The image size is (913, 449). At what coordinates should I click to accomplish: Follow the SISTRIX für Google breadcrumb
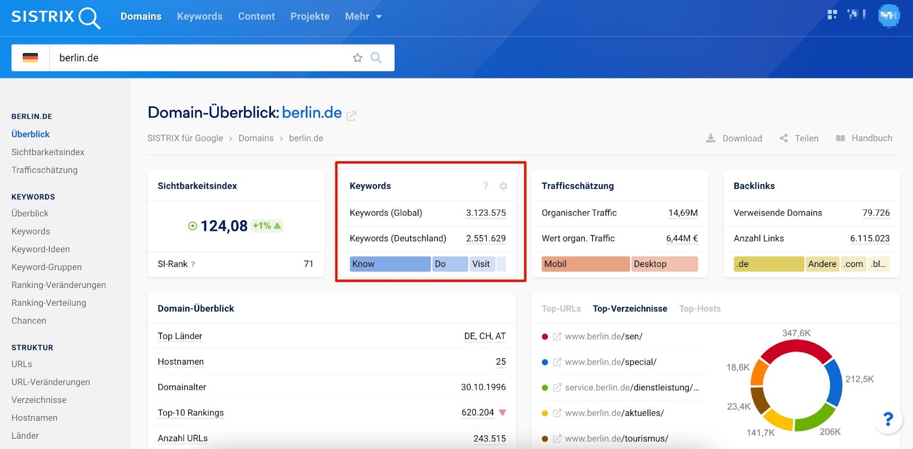(185, 138)
